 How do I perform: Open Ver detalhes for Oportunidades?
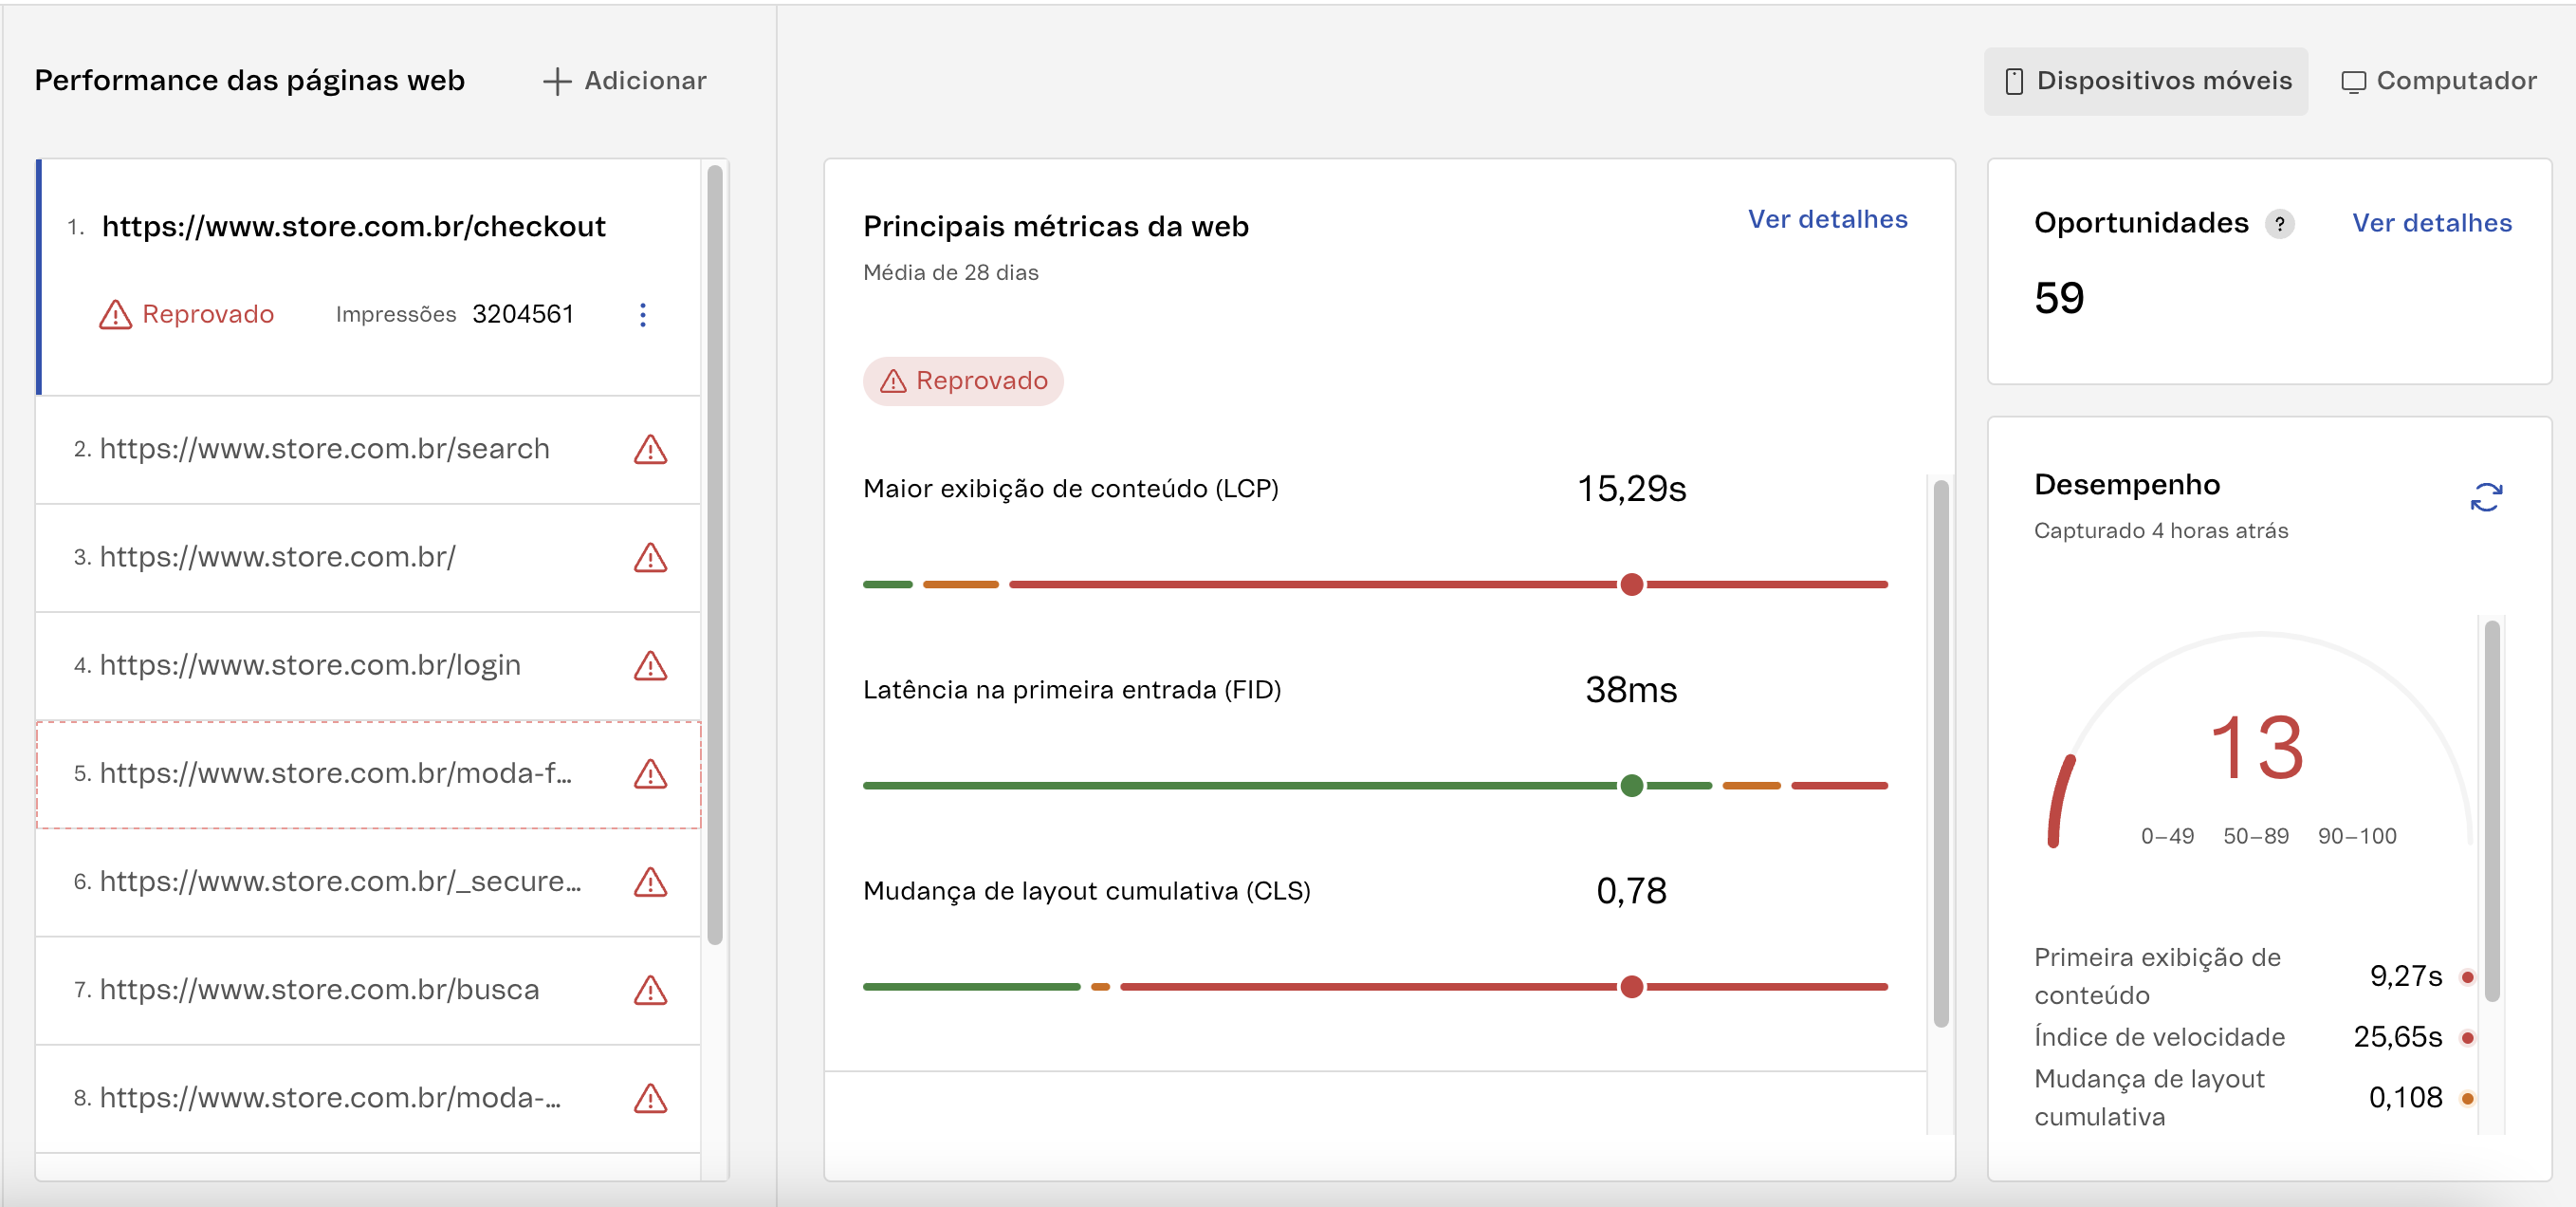(x=2431, y=223)
